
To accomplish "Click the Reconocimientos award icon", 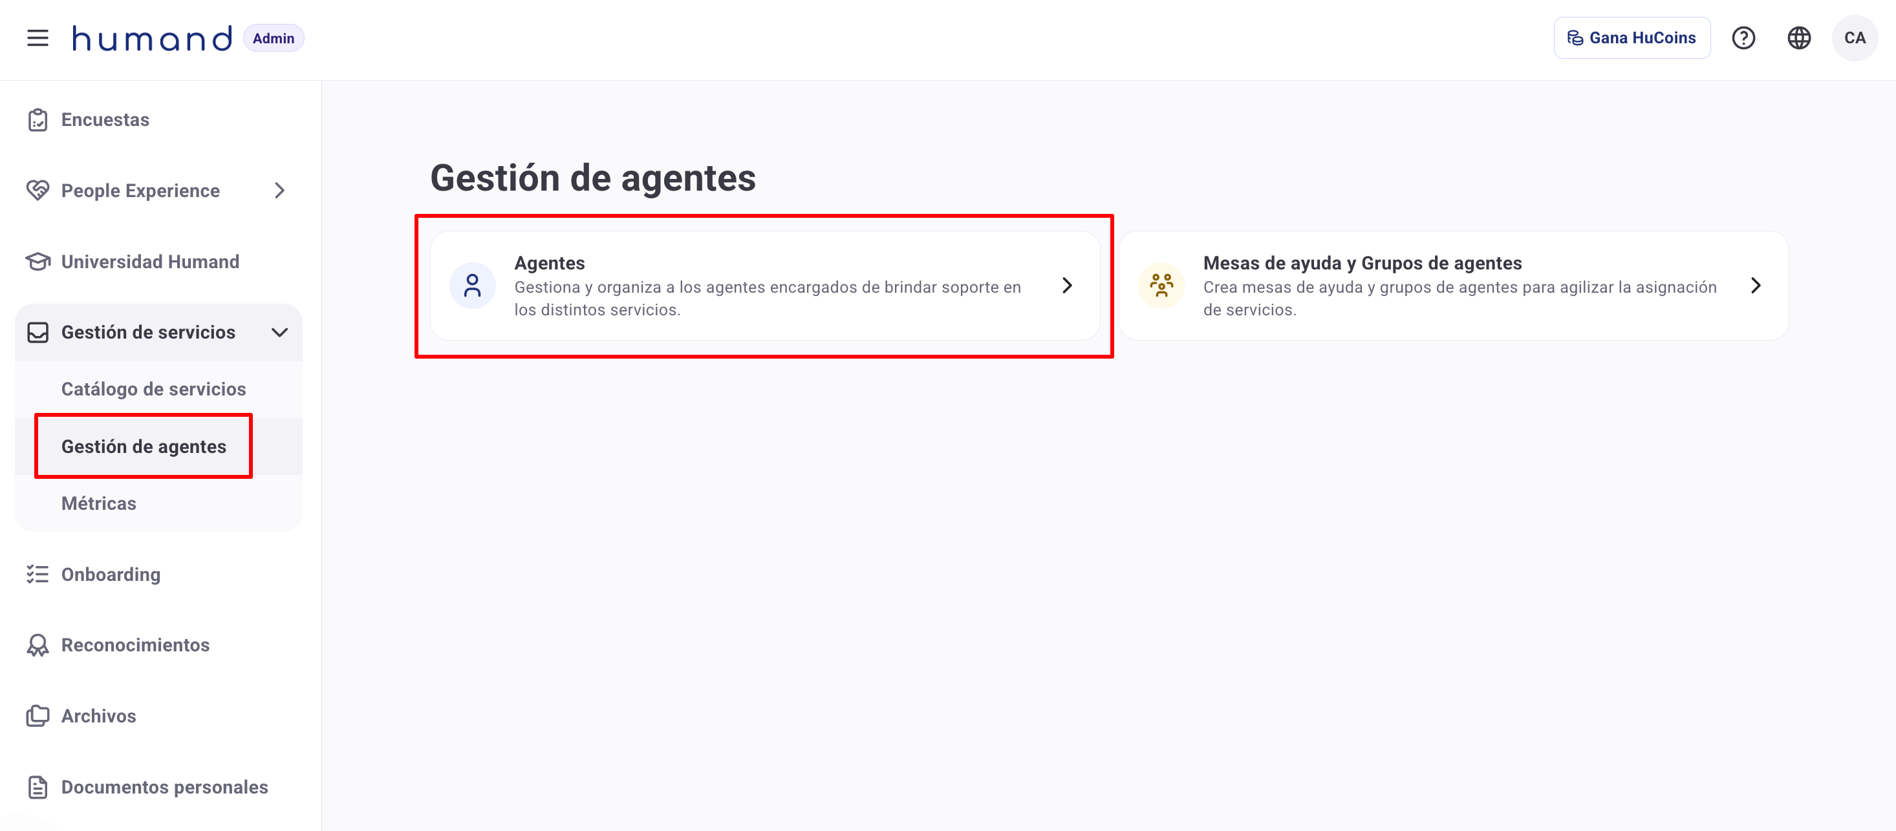I will [x=38, y=645].
